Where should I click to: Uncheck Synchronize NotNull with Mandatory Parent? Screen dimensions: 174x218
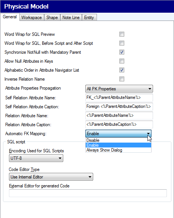point(122,52)
